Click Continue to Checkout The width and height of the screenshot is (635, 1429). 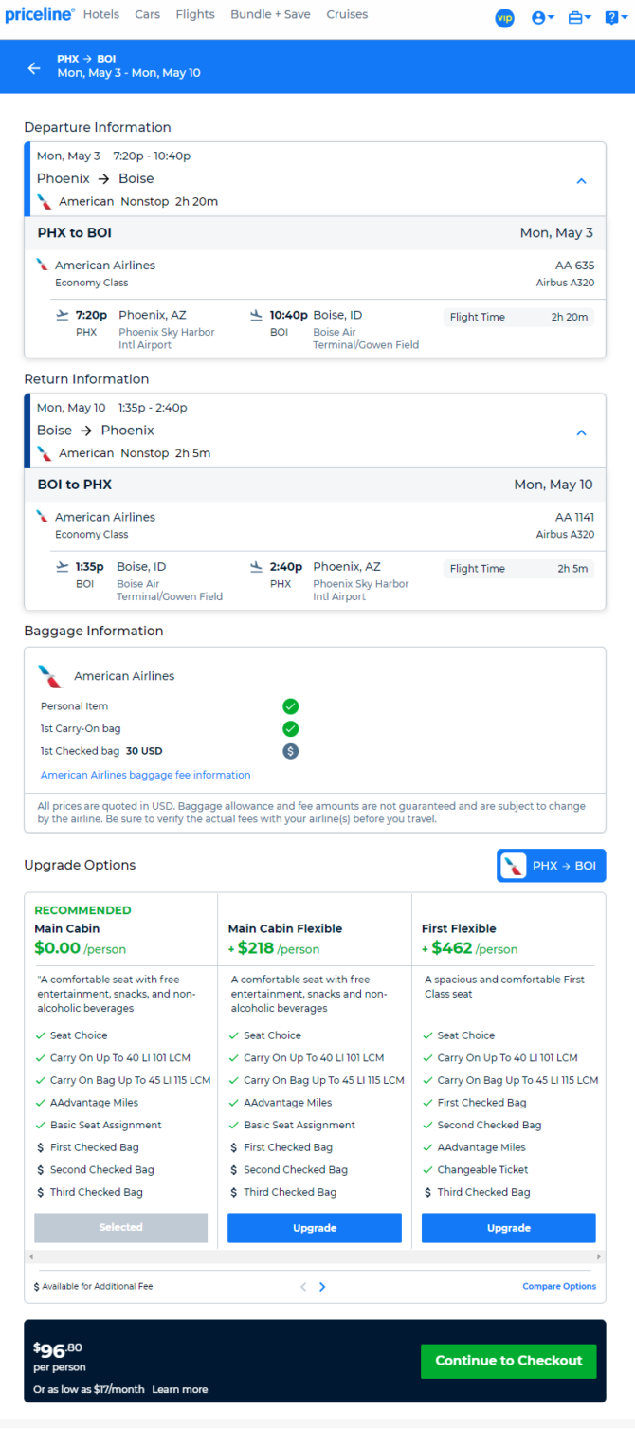(x=509, y=1361)
